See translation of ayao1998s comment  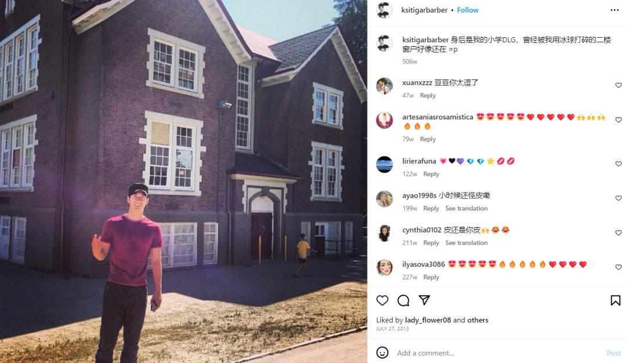[x=466, y=208]
